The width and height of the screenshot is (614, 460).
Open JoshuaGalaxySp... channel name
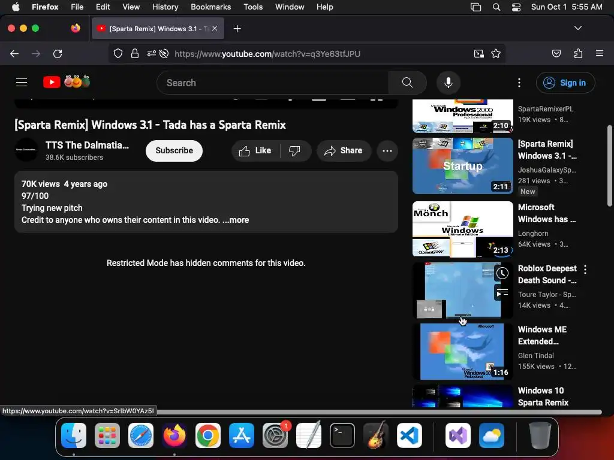[x=547, y=170]
